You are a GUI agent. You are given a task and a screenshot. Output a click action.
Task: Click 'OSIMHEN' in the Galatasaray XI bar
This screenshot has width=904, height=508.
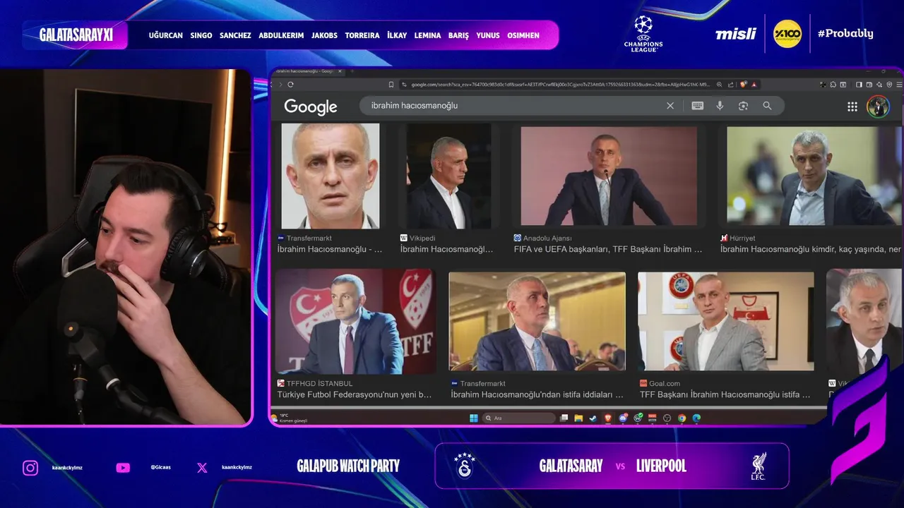point(523,35)
